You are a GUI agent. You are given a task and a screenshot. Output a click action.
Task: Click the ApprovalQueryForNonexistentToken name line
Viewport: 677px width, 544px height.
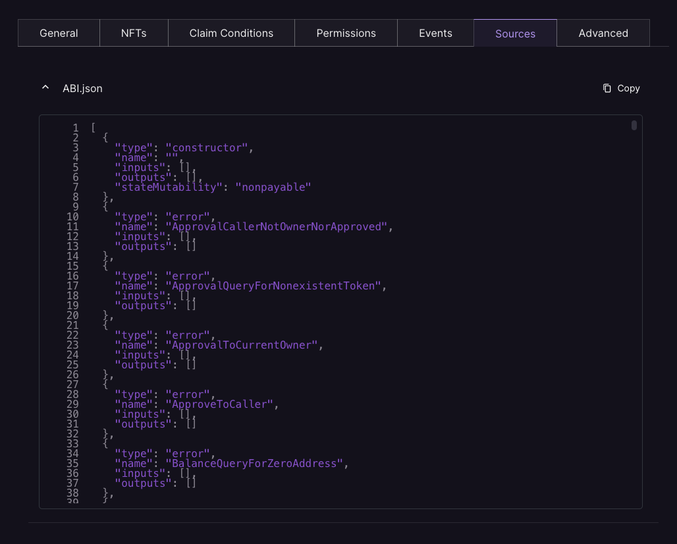click(250, 285)
